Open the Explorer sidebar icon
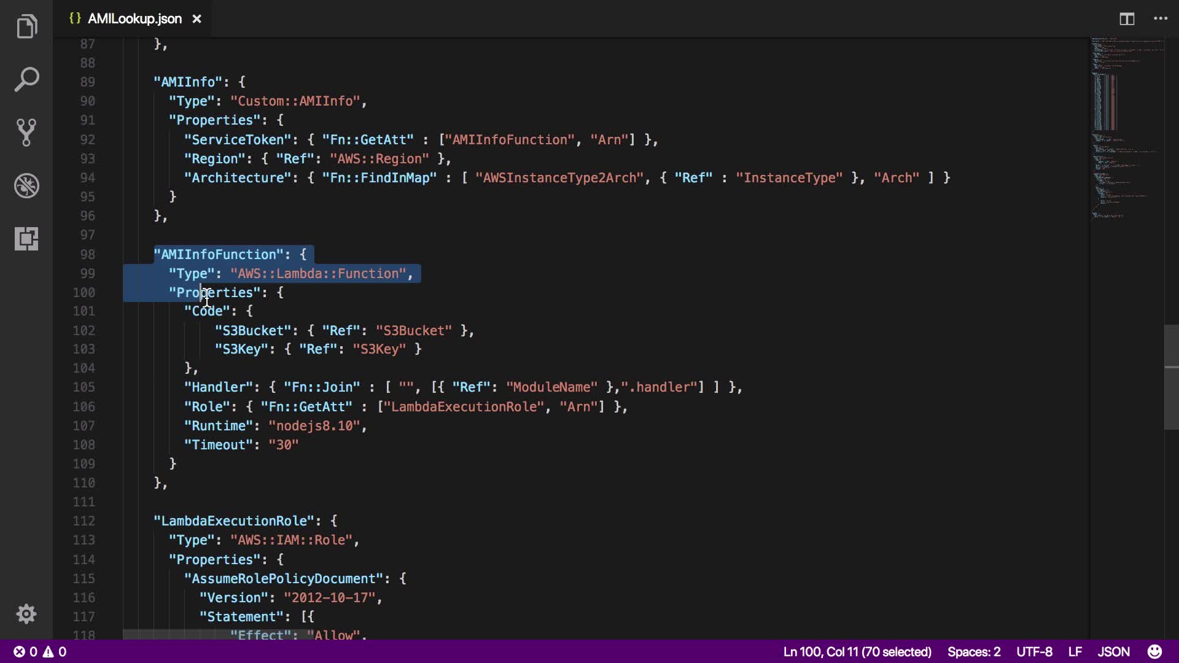This screenshot has width=1179, height=663. click(26, 26)
